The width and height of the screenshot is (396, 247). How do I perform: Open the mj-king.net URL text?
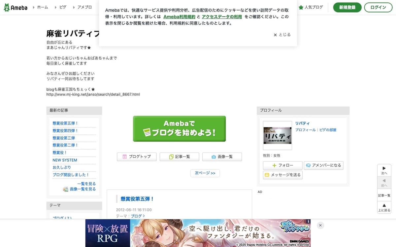(93, 95)
